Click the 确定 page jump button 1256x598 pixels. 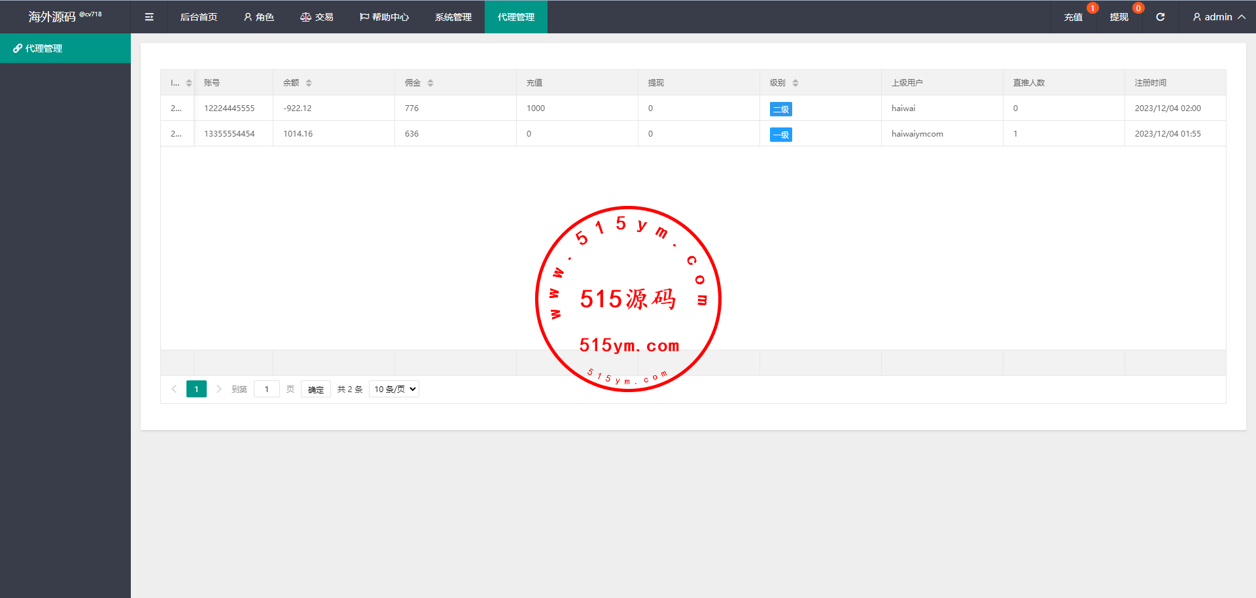click(x=315, y=389)
